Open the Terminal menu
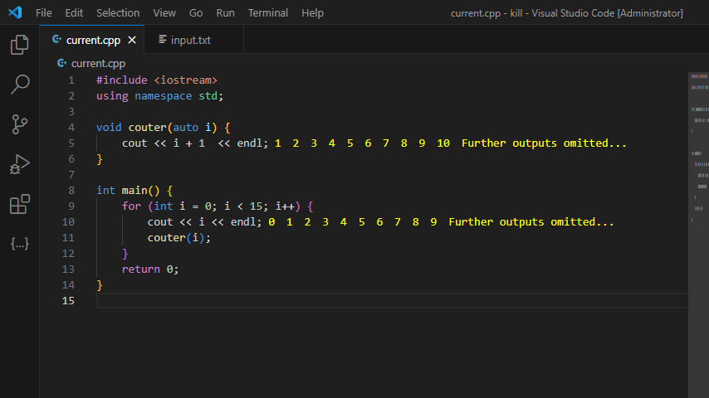 267,13
